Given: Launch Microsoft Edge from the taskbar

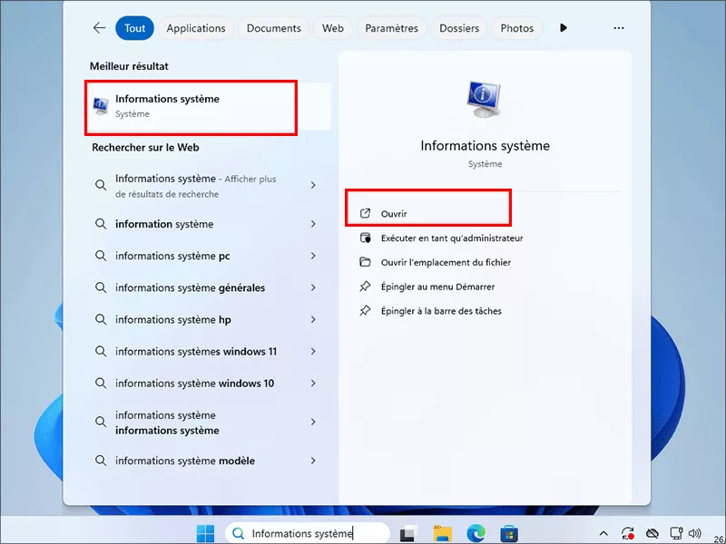Looking at the screenshot, I should (x=475, y=533).
